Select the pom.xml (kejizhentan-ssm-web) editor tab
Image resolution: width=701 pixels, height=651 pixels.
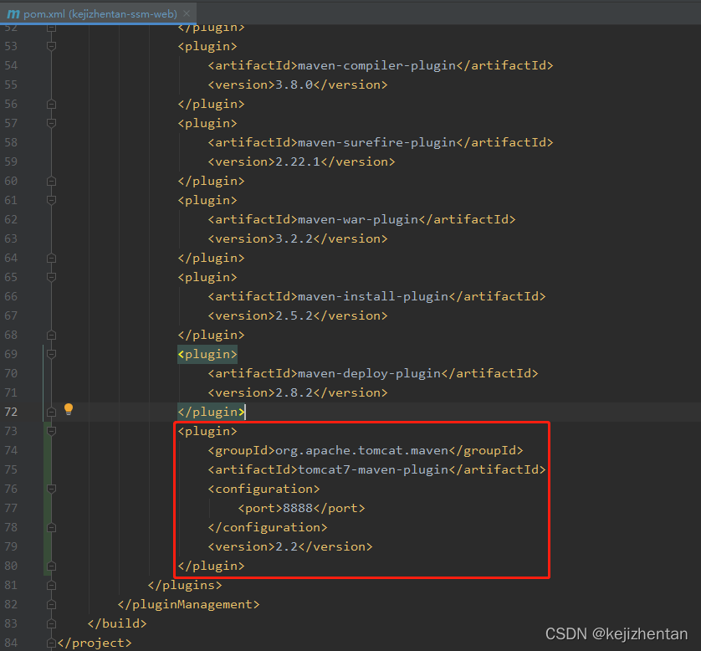[98, 14]
